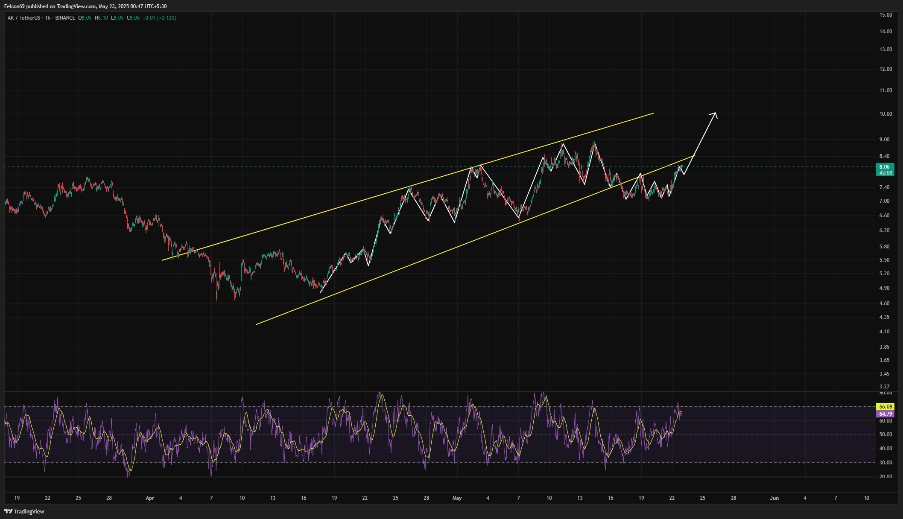
Task: Click the yellow 66.08 RSI value label
Action: point(885,407)
